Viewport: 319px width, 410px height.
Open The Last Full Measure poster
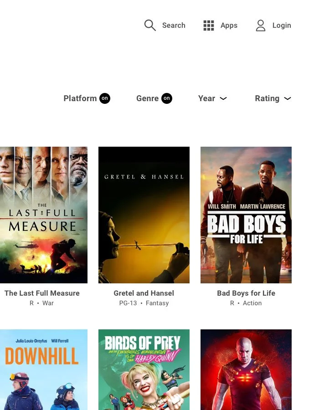point(44,215)
